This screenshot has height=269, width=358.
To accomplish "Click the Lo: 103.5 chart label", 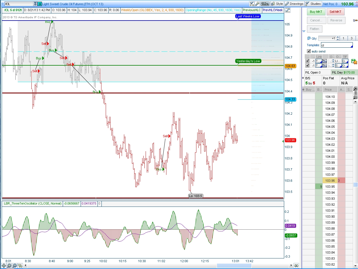I will click(x=196, y=196).
